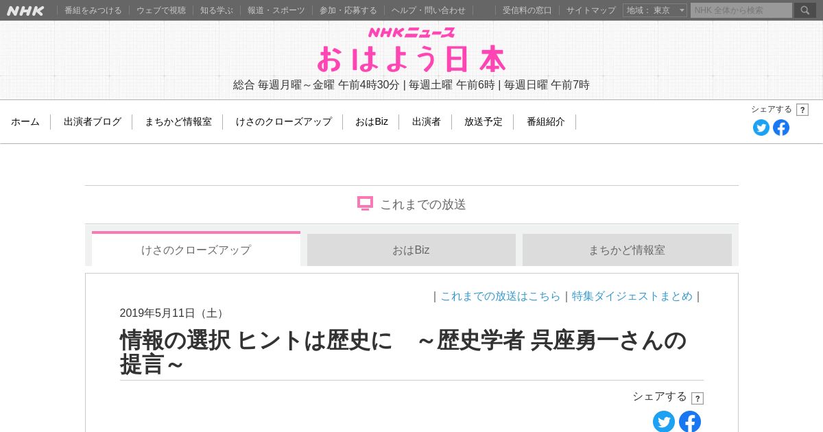
Task: Go to ホーム in program navigation
Action: tap(25, 121)
